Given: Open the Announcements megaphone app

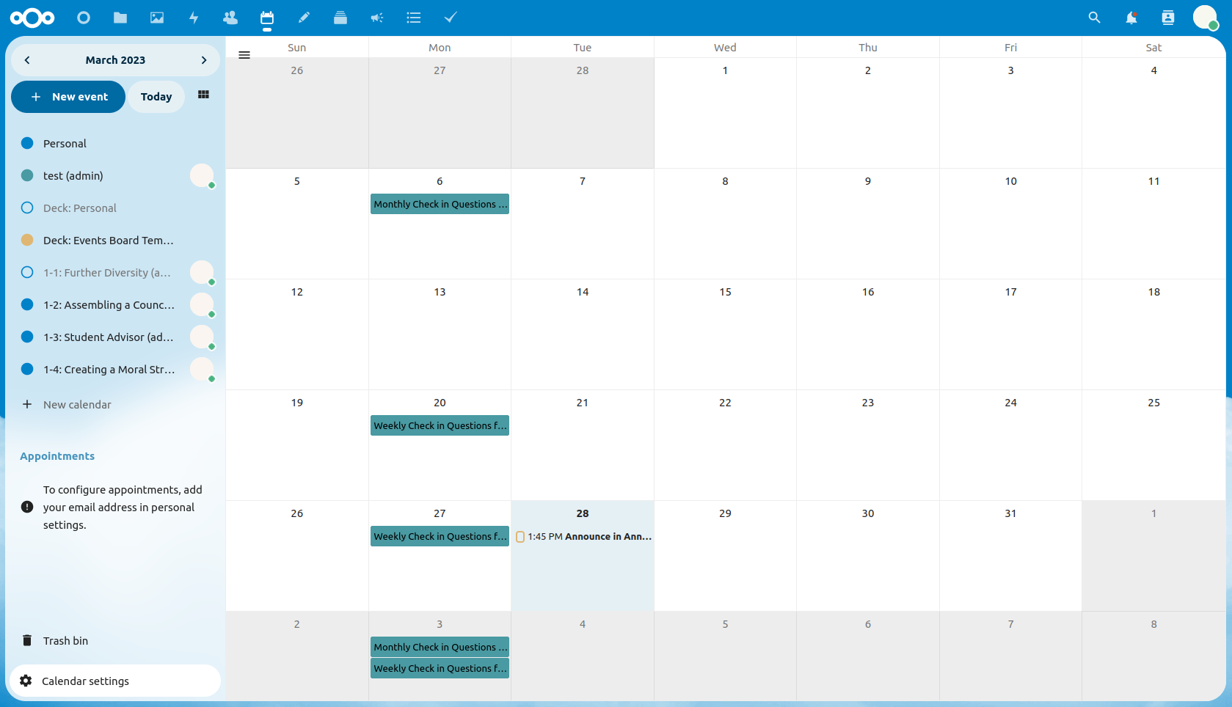Looking at the screenshot, I should point(377,18).
